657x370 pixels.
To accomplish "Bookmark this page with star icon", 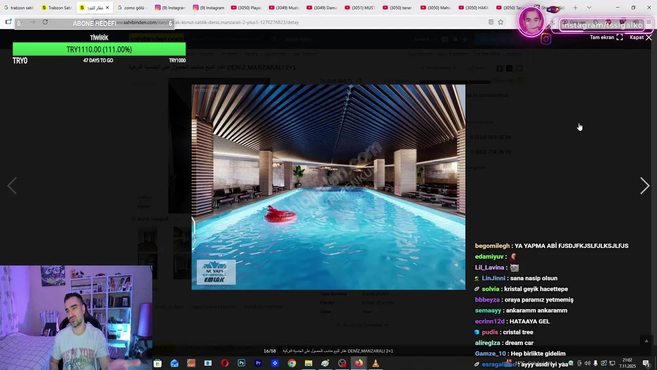I will [500, 22].
